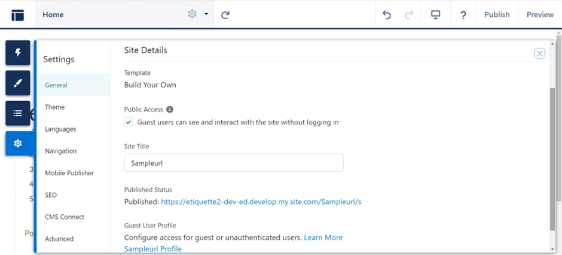Open the Experience Builder menu icon
The height and width of the screenshot is (255, 562).
click(x=17, y=15)
